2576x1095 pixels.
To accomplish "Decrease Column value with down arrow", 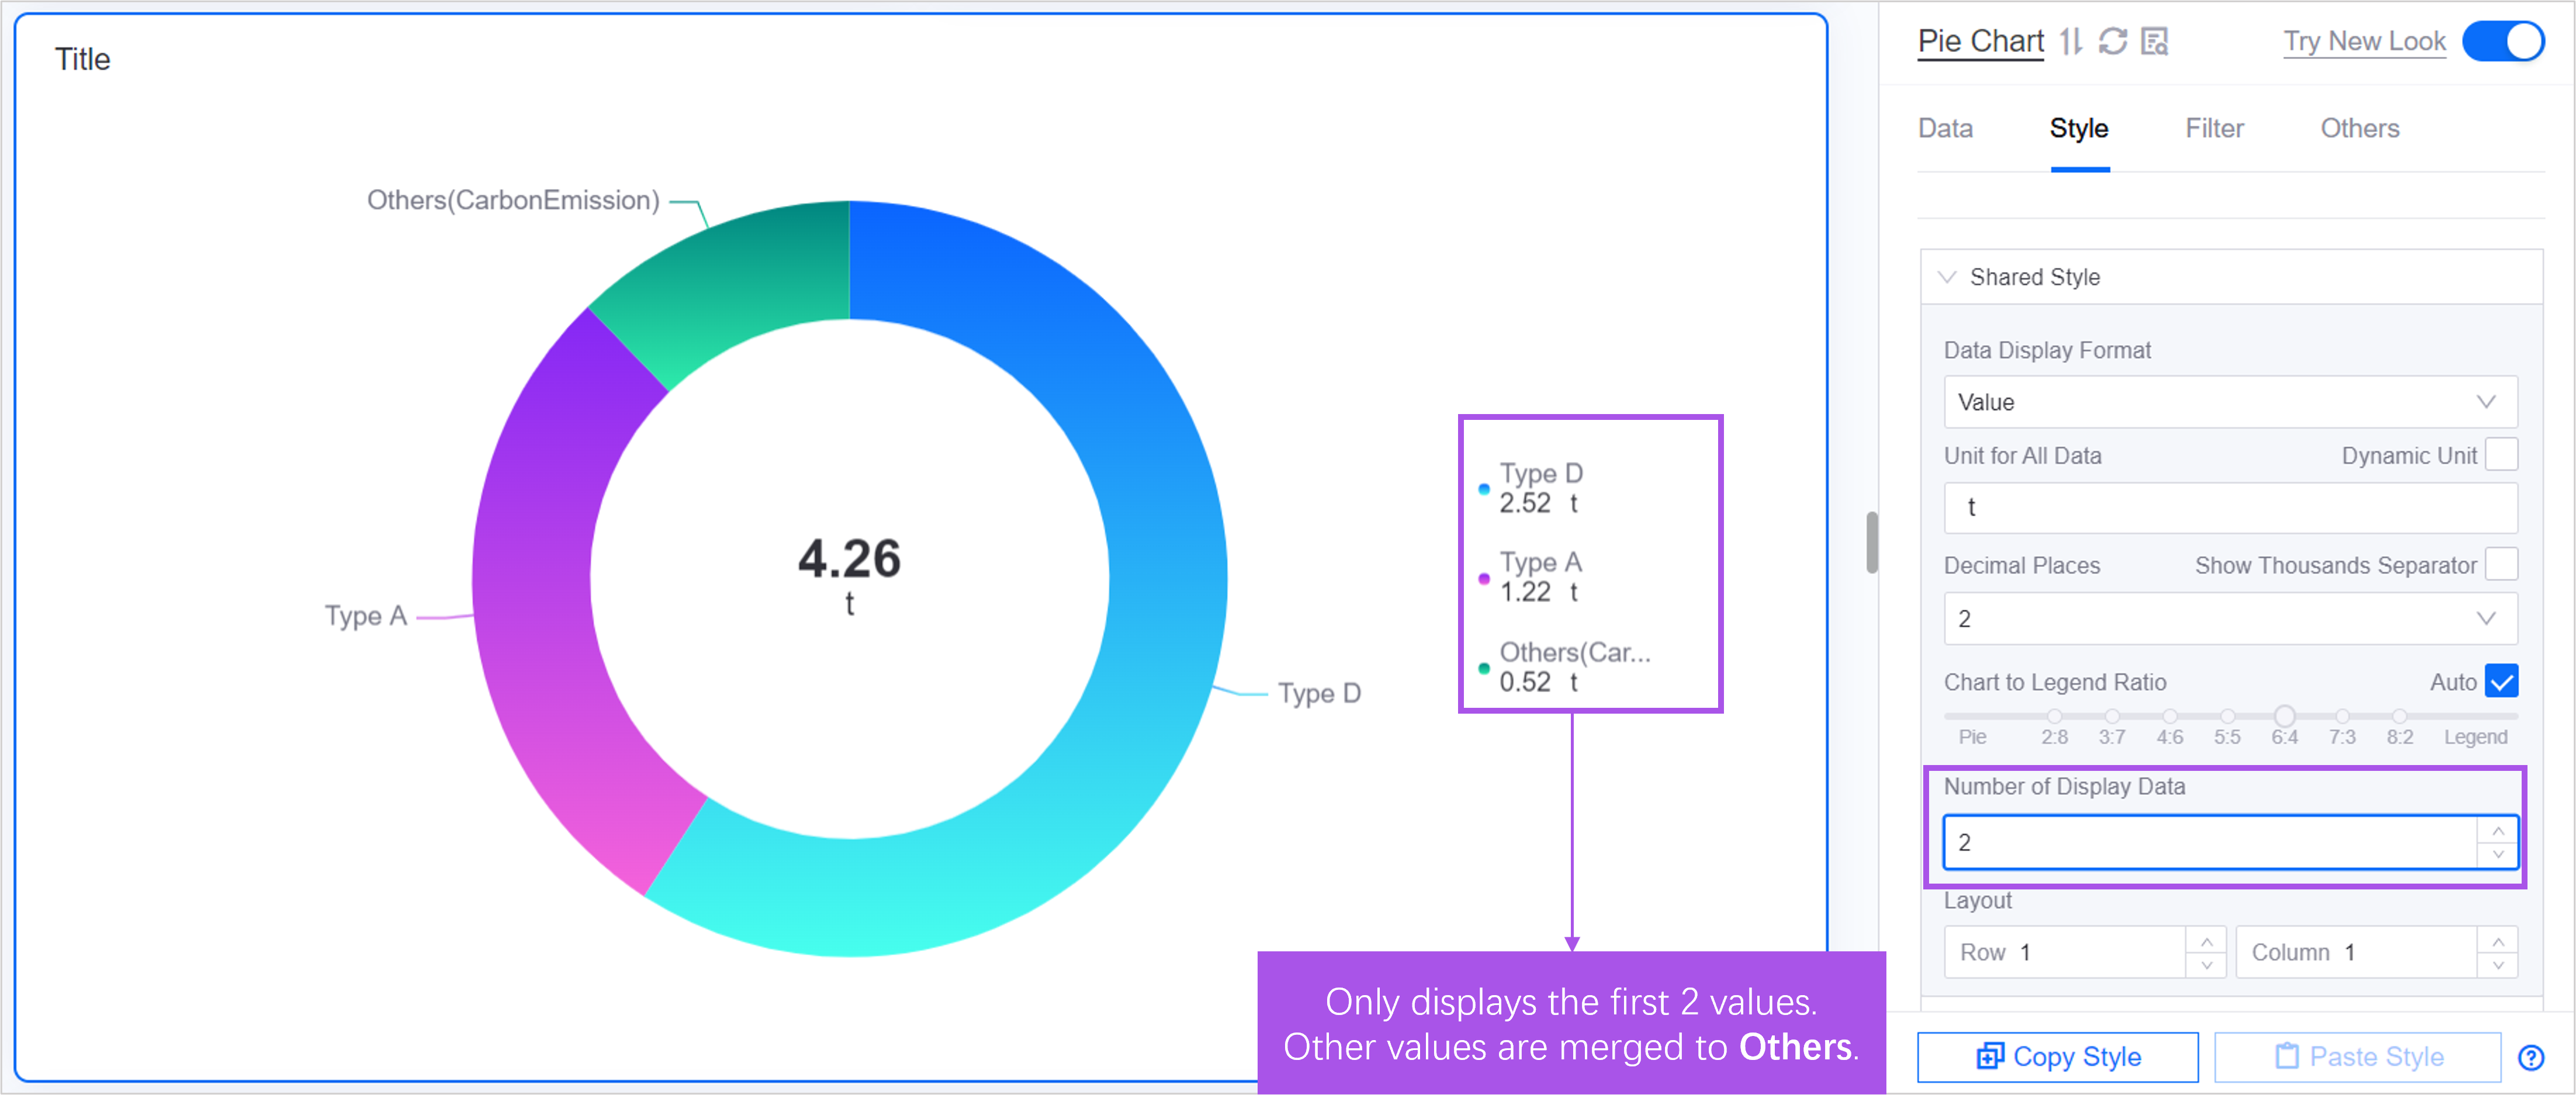I will pos(2497,965).
